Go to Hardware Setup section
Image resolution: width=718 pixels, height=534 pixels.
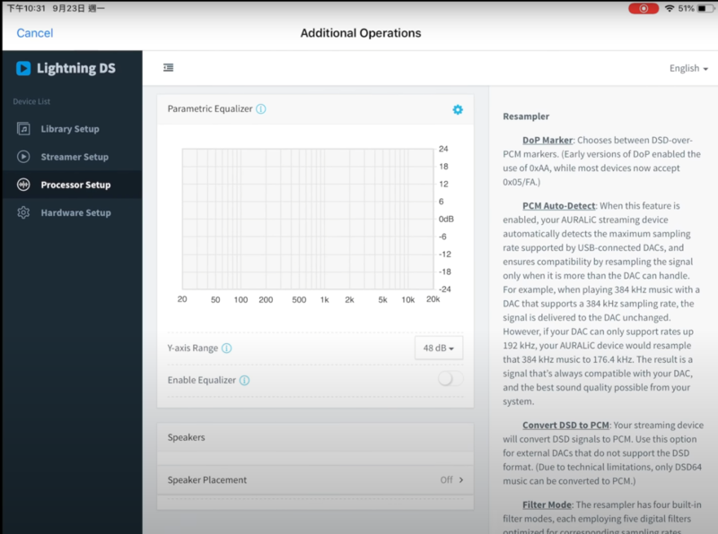(x=75, y=213)
